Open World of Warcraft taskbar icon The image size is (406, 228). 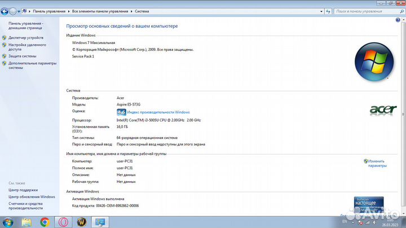(x=82, y=222)
